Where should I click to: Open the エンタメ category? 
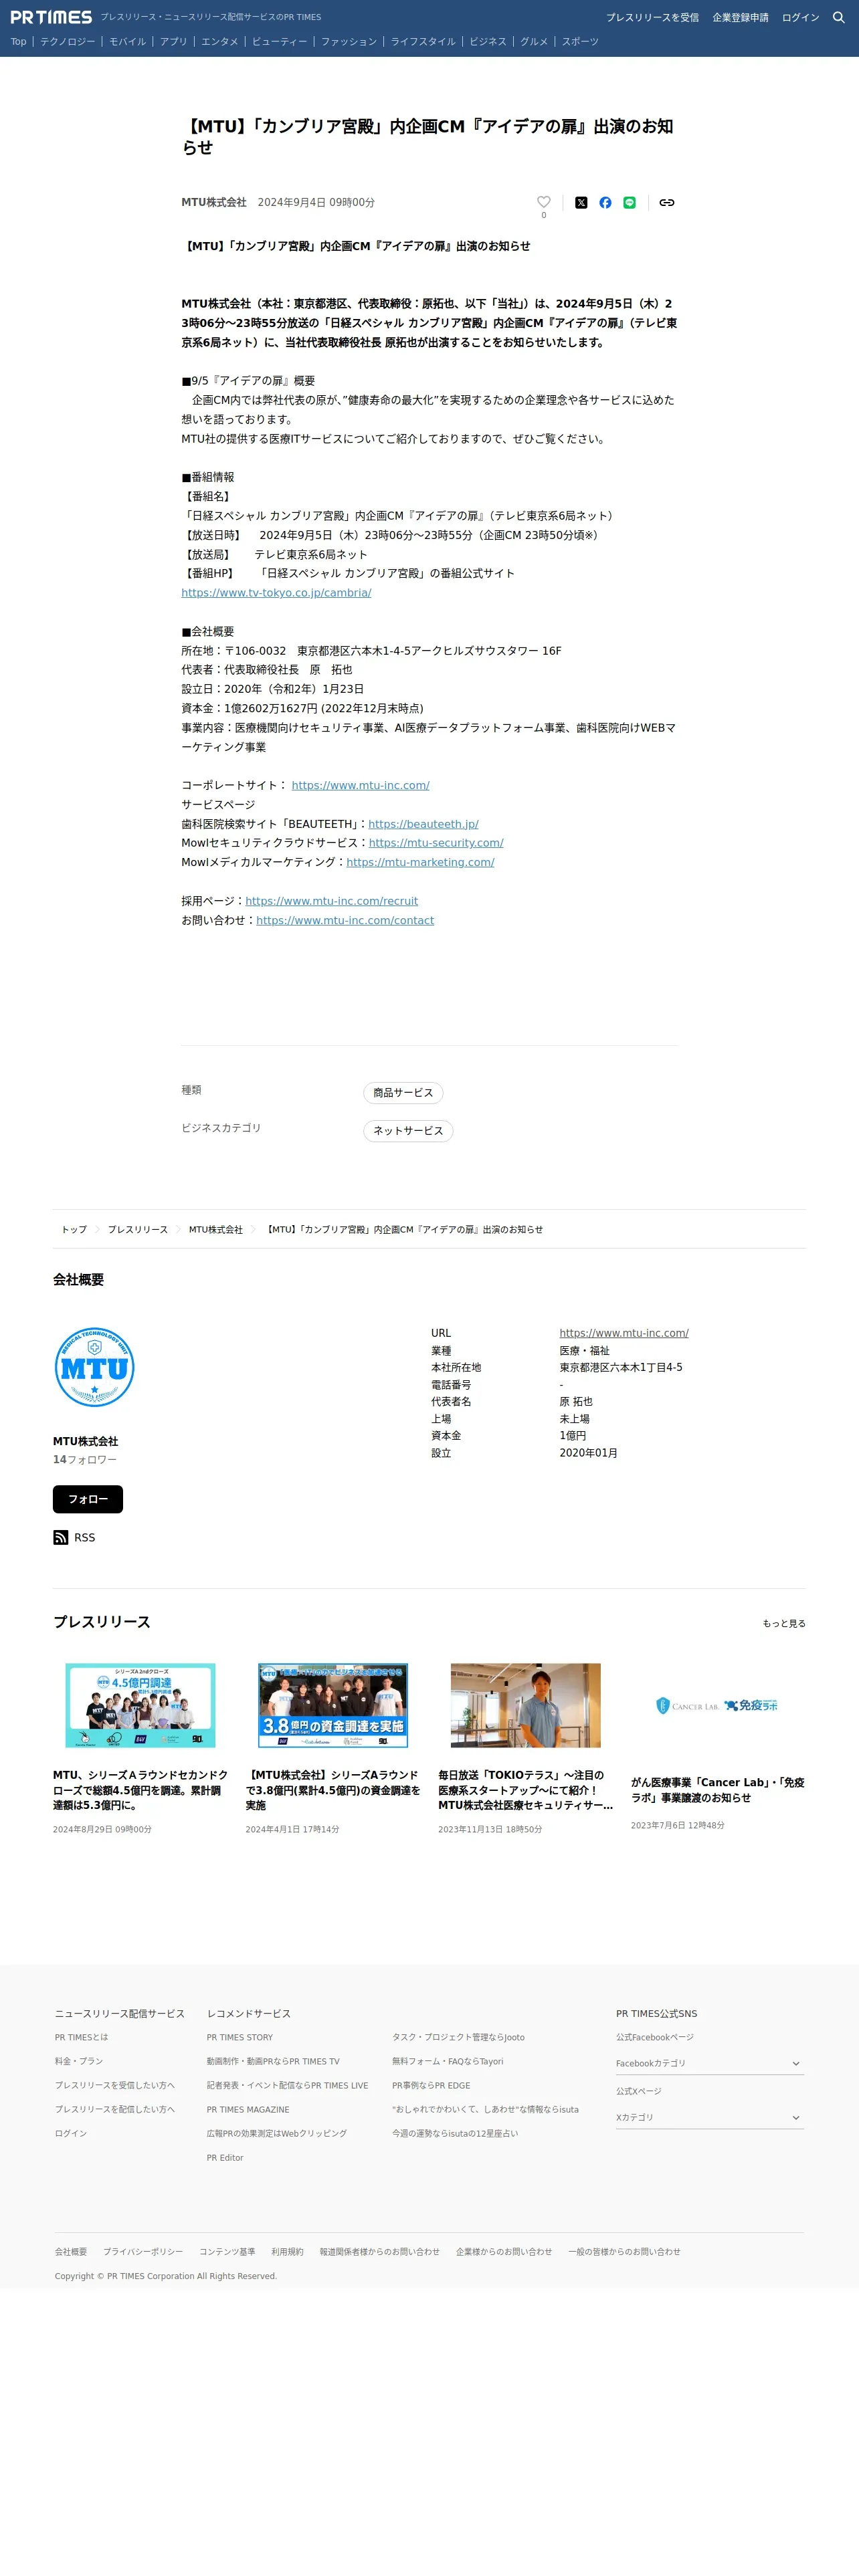[220, 42]
